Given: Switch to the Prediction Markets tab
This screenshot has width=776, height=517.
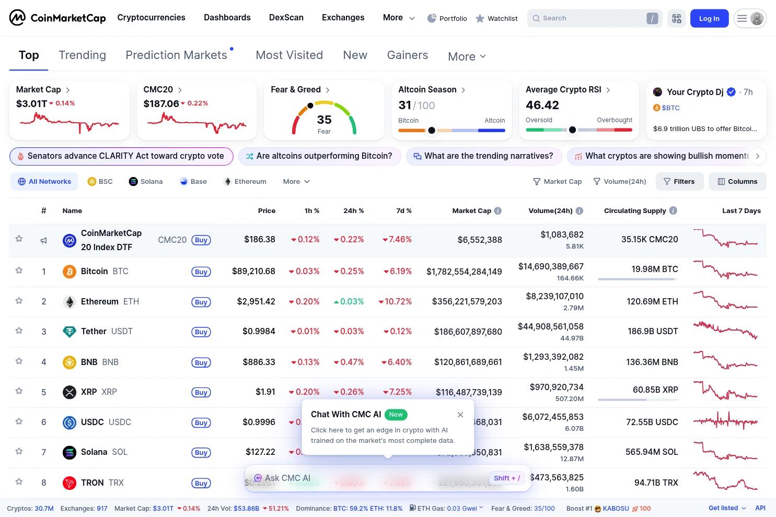Looking at the screenshot, I should pyautogui.click(x=177, y=55).
